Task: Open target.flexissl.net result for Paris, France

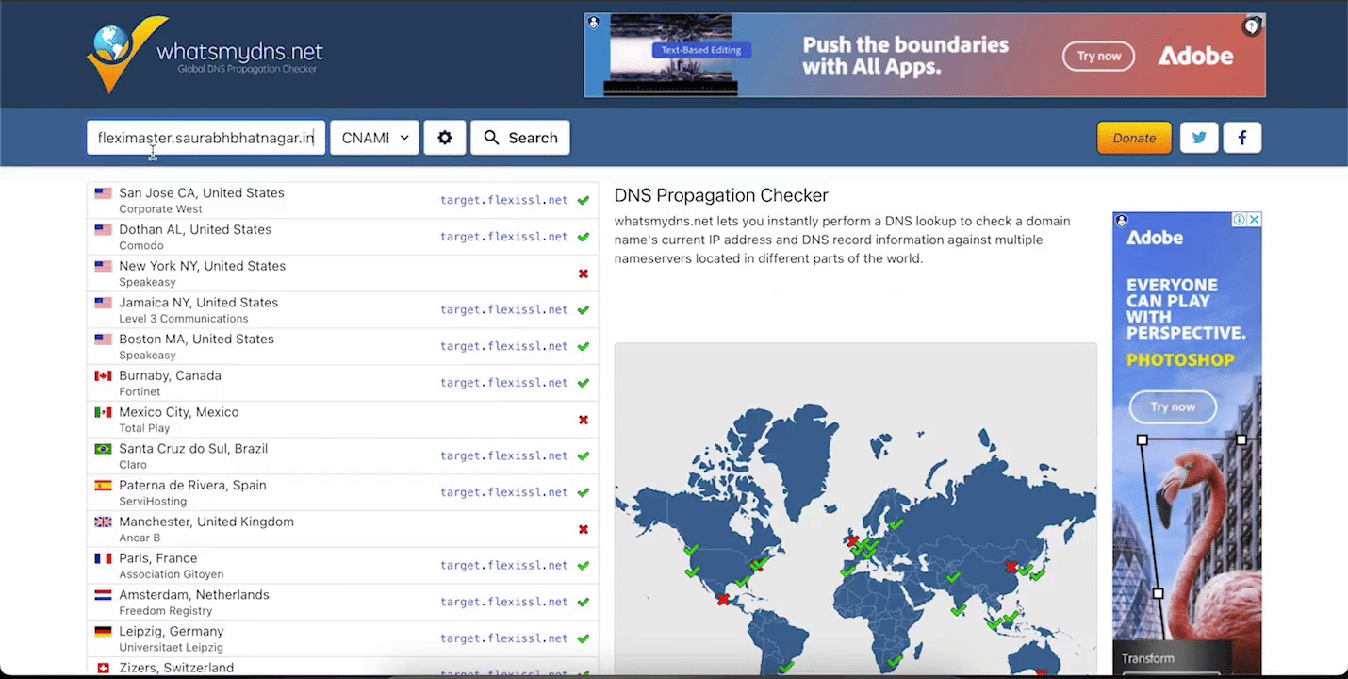Action: click(x=503, y=566)
